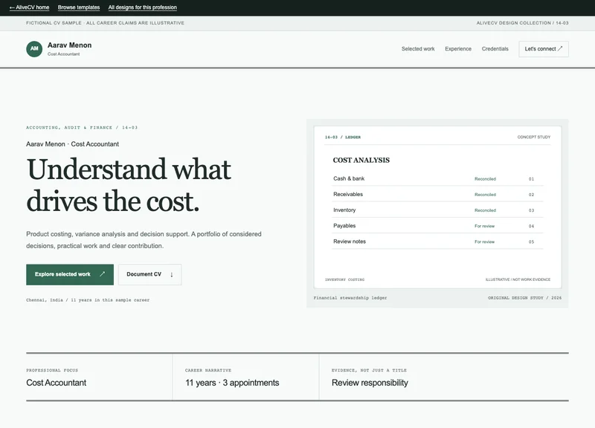Navigate to Experience section
This screenshot has width=595, height=428.
pos(458,49)
